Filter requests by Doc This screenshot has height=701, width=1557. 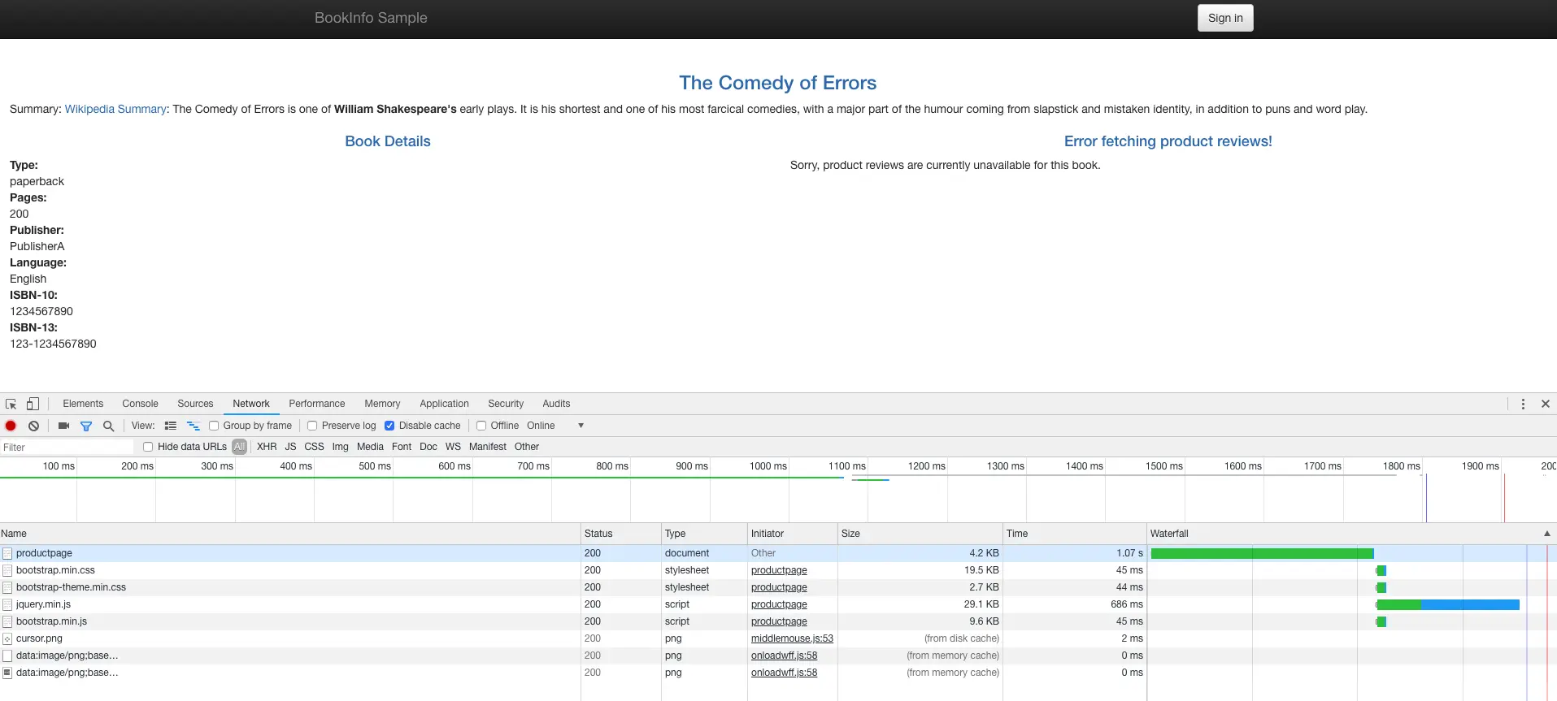[x=428, y=447]
